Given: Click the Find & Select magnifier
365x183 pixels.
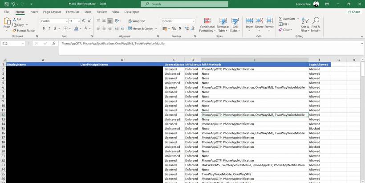Looking at the screenshot, I should point(316,24).
